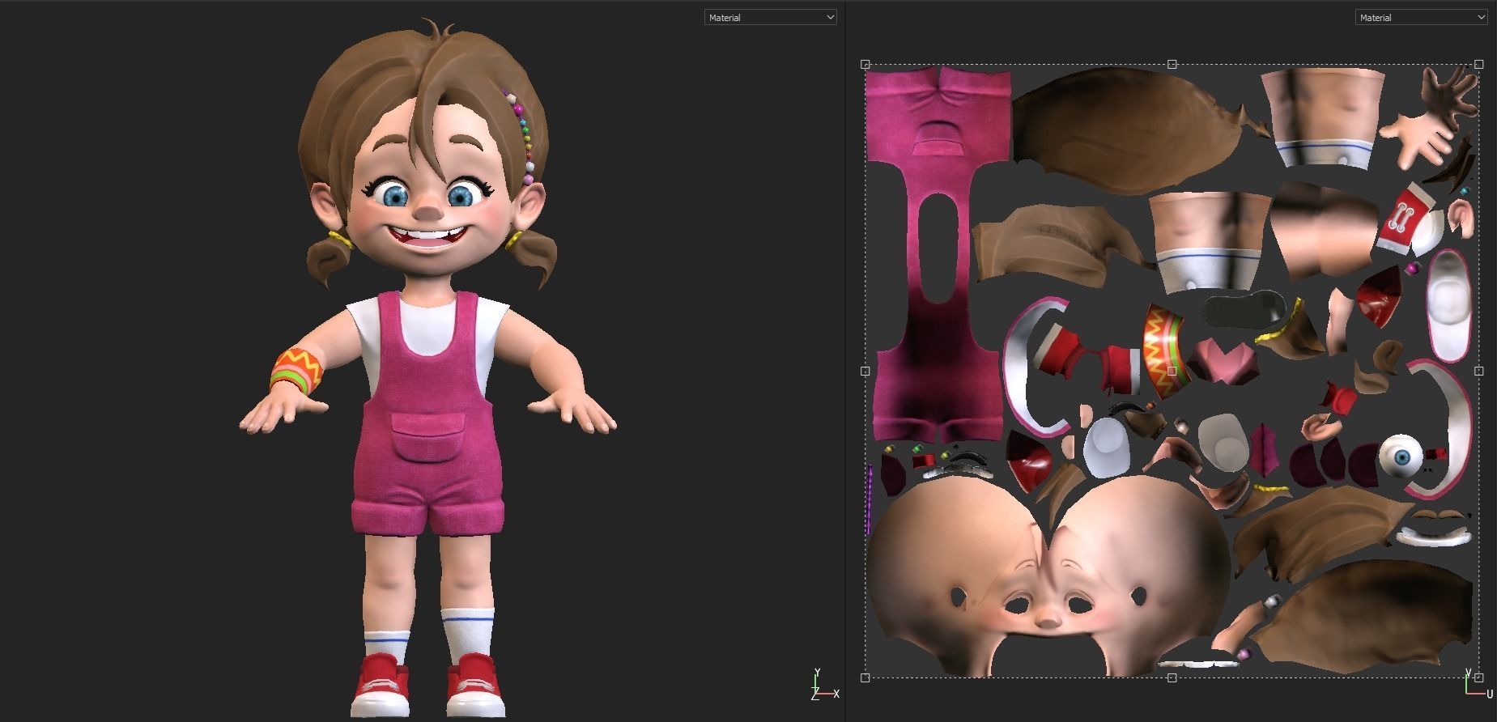The height and width of the screenshot is (722, 1497).
Task: Click right-middle UV selection handle
Action: click(1478, 371)
